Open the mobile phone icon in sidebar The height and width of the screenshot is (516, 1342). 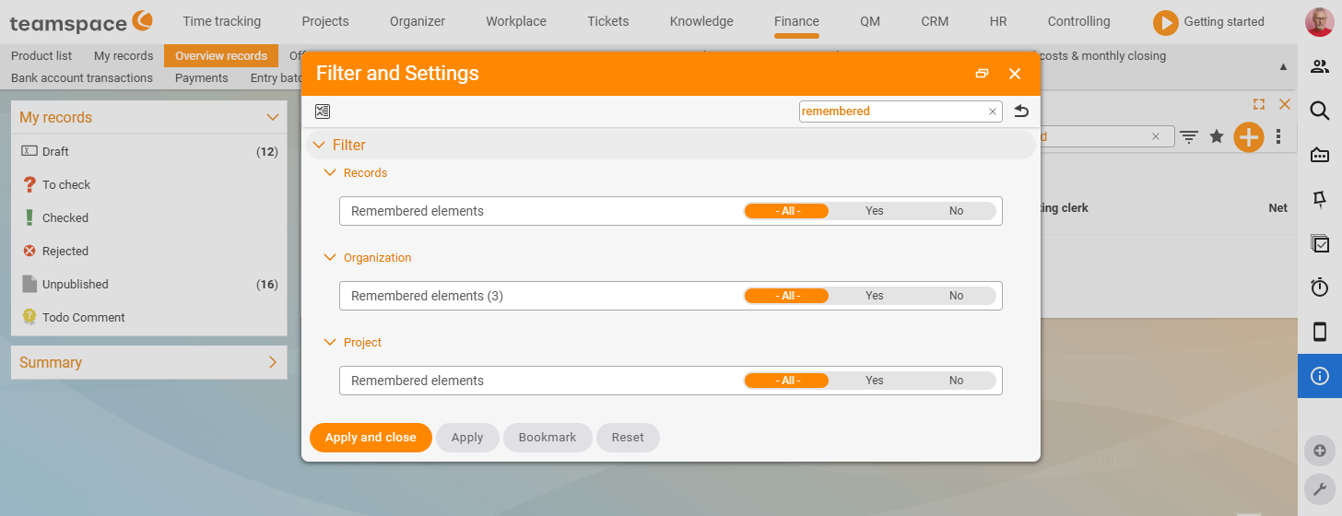click(x=1320, y=332)
